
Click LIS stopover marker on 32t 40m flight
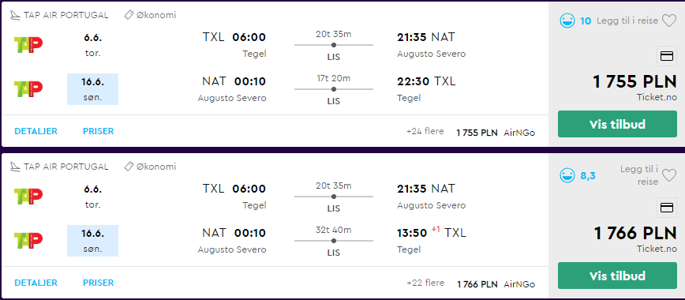(x=334, y=241)
